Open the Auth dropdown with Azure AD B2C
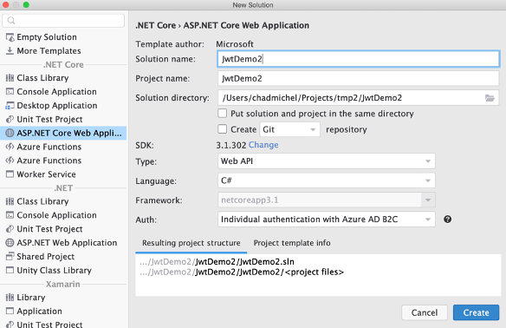The height and width of the screenshot is (328, 506). click(327, 219)
